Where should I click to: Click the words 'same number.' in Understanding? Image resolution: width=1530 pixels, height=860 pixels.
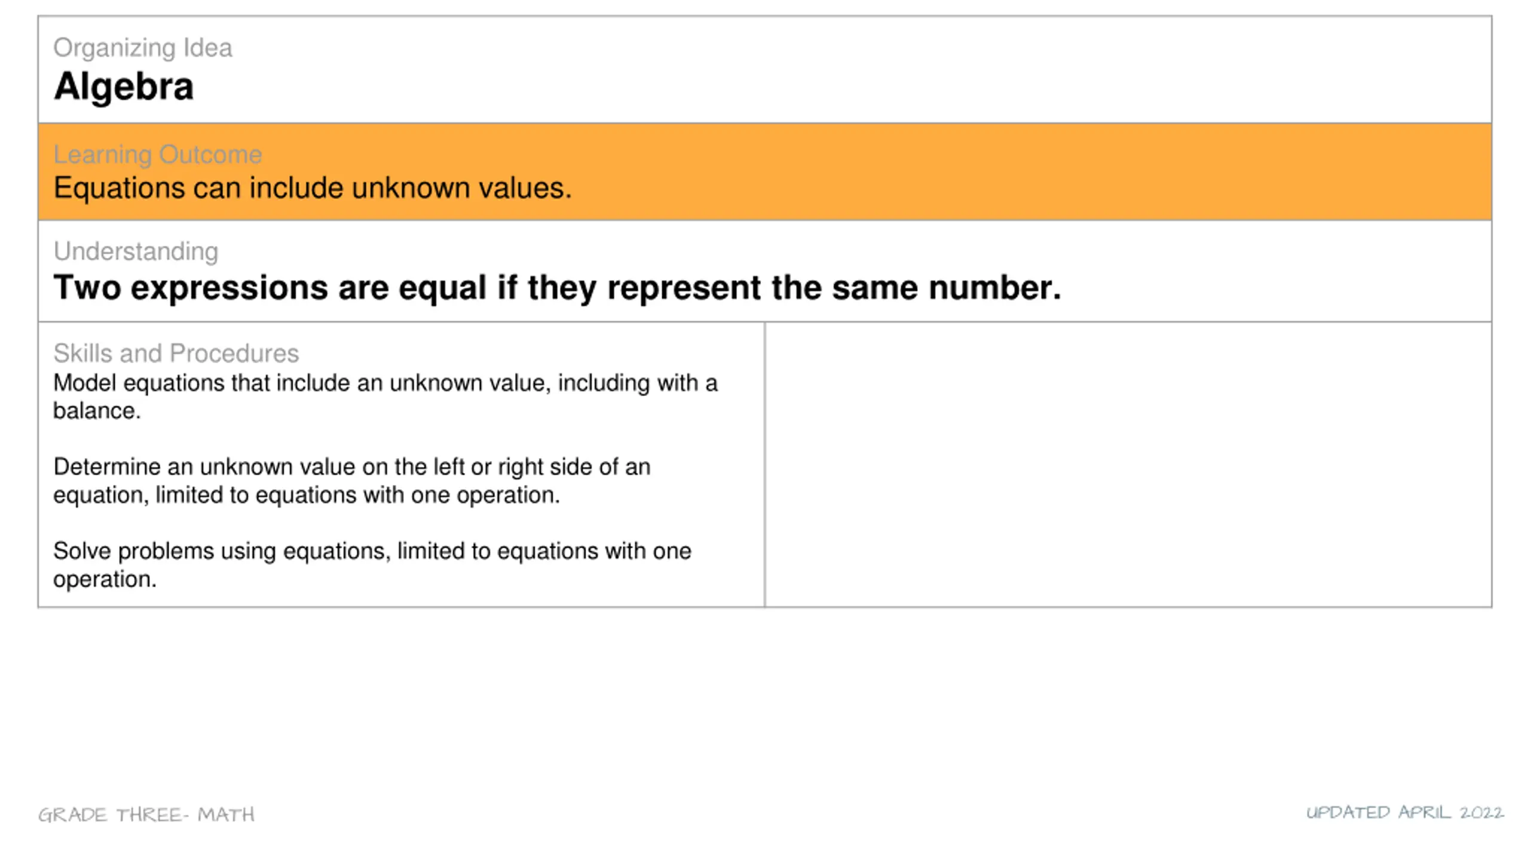(x=947, y=288)
